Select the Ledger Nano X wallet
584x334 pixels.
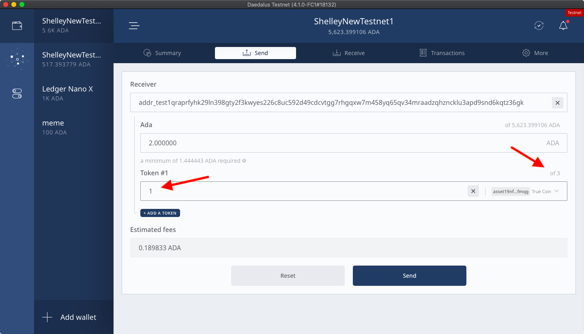tap(68, 93)
